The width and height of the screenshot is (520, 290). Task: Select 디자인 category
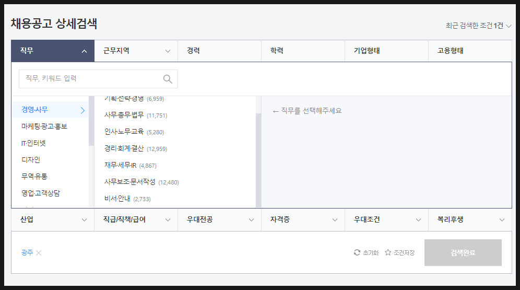coord(51,159)
